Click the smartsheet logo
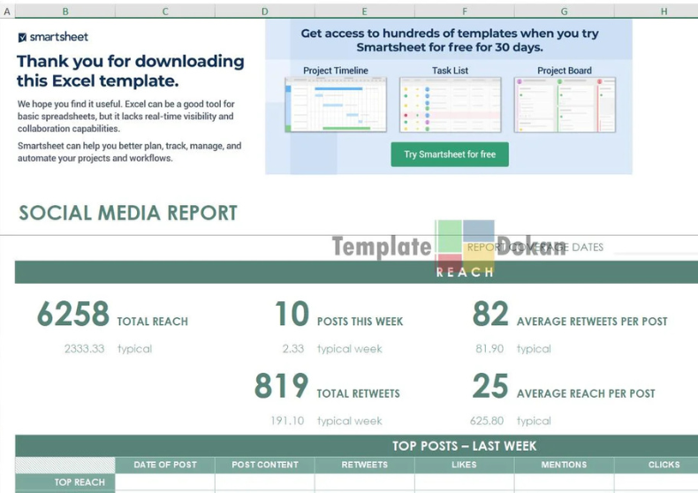 [53, 37]
